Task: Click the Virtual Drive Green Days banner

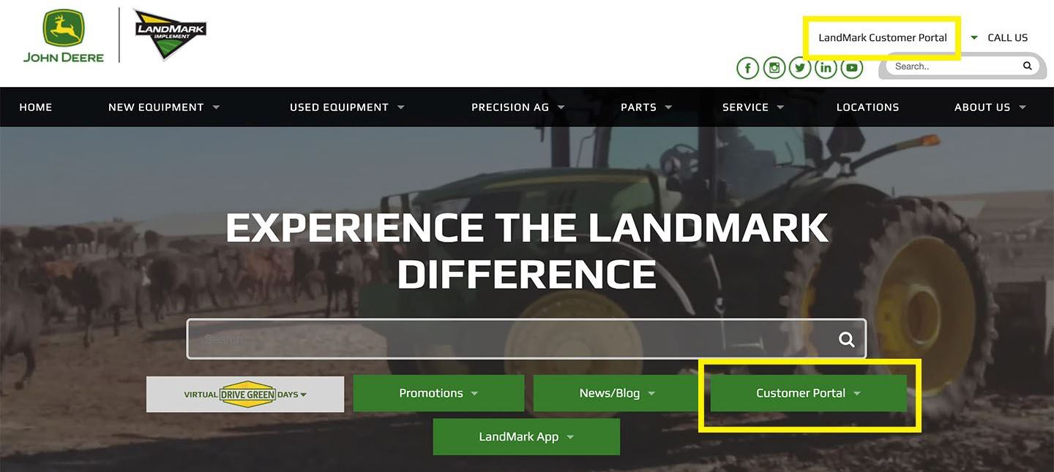Action: coord(245,394)
